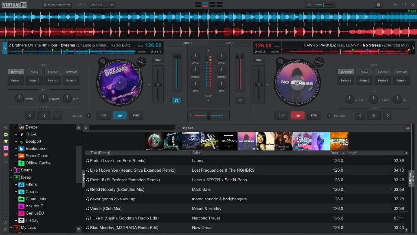417x235 pixels.
Task: Toggle headphone cue on the left deck
Action: tap(177, 100)
